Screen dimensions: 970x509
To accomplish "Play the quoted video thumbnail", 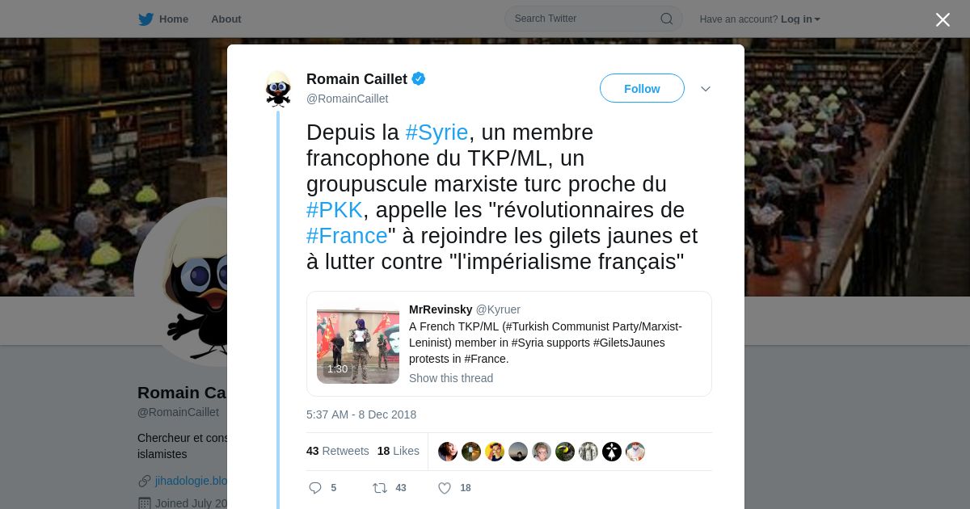I will tap(358, 346).
